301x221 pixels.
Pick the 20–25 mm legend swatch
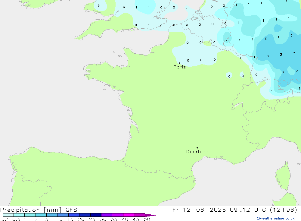click(85, 215)
